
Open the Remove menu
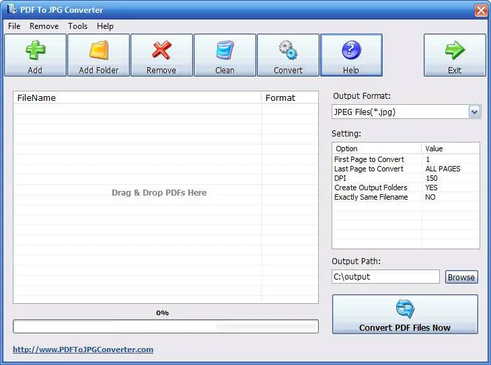pos(44,26)
